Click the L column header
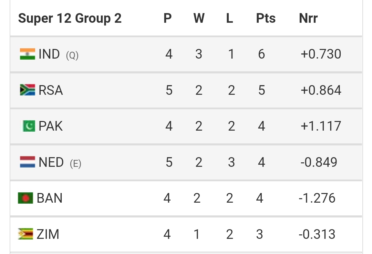 pos(230,18)
